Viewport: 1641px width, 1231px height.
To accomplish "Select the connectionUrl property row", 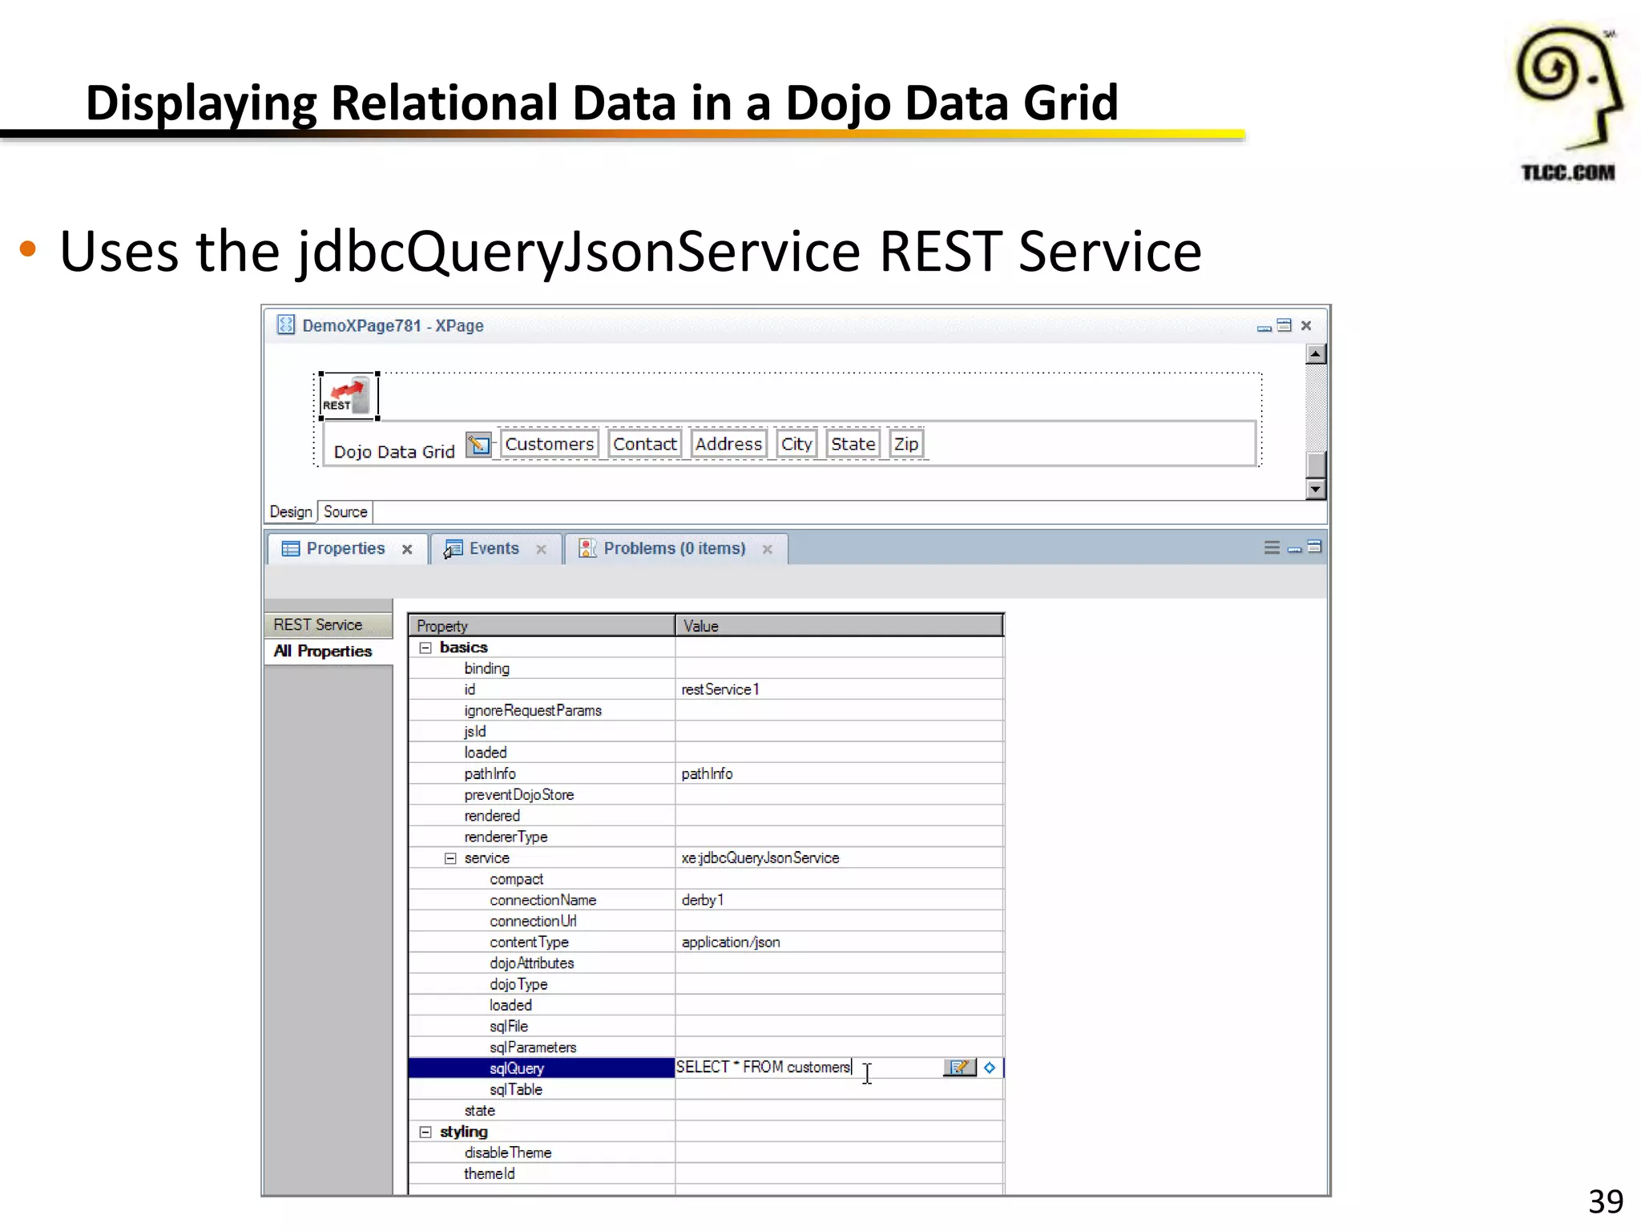I will tap(706, 922).
